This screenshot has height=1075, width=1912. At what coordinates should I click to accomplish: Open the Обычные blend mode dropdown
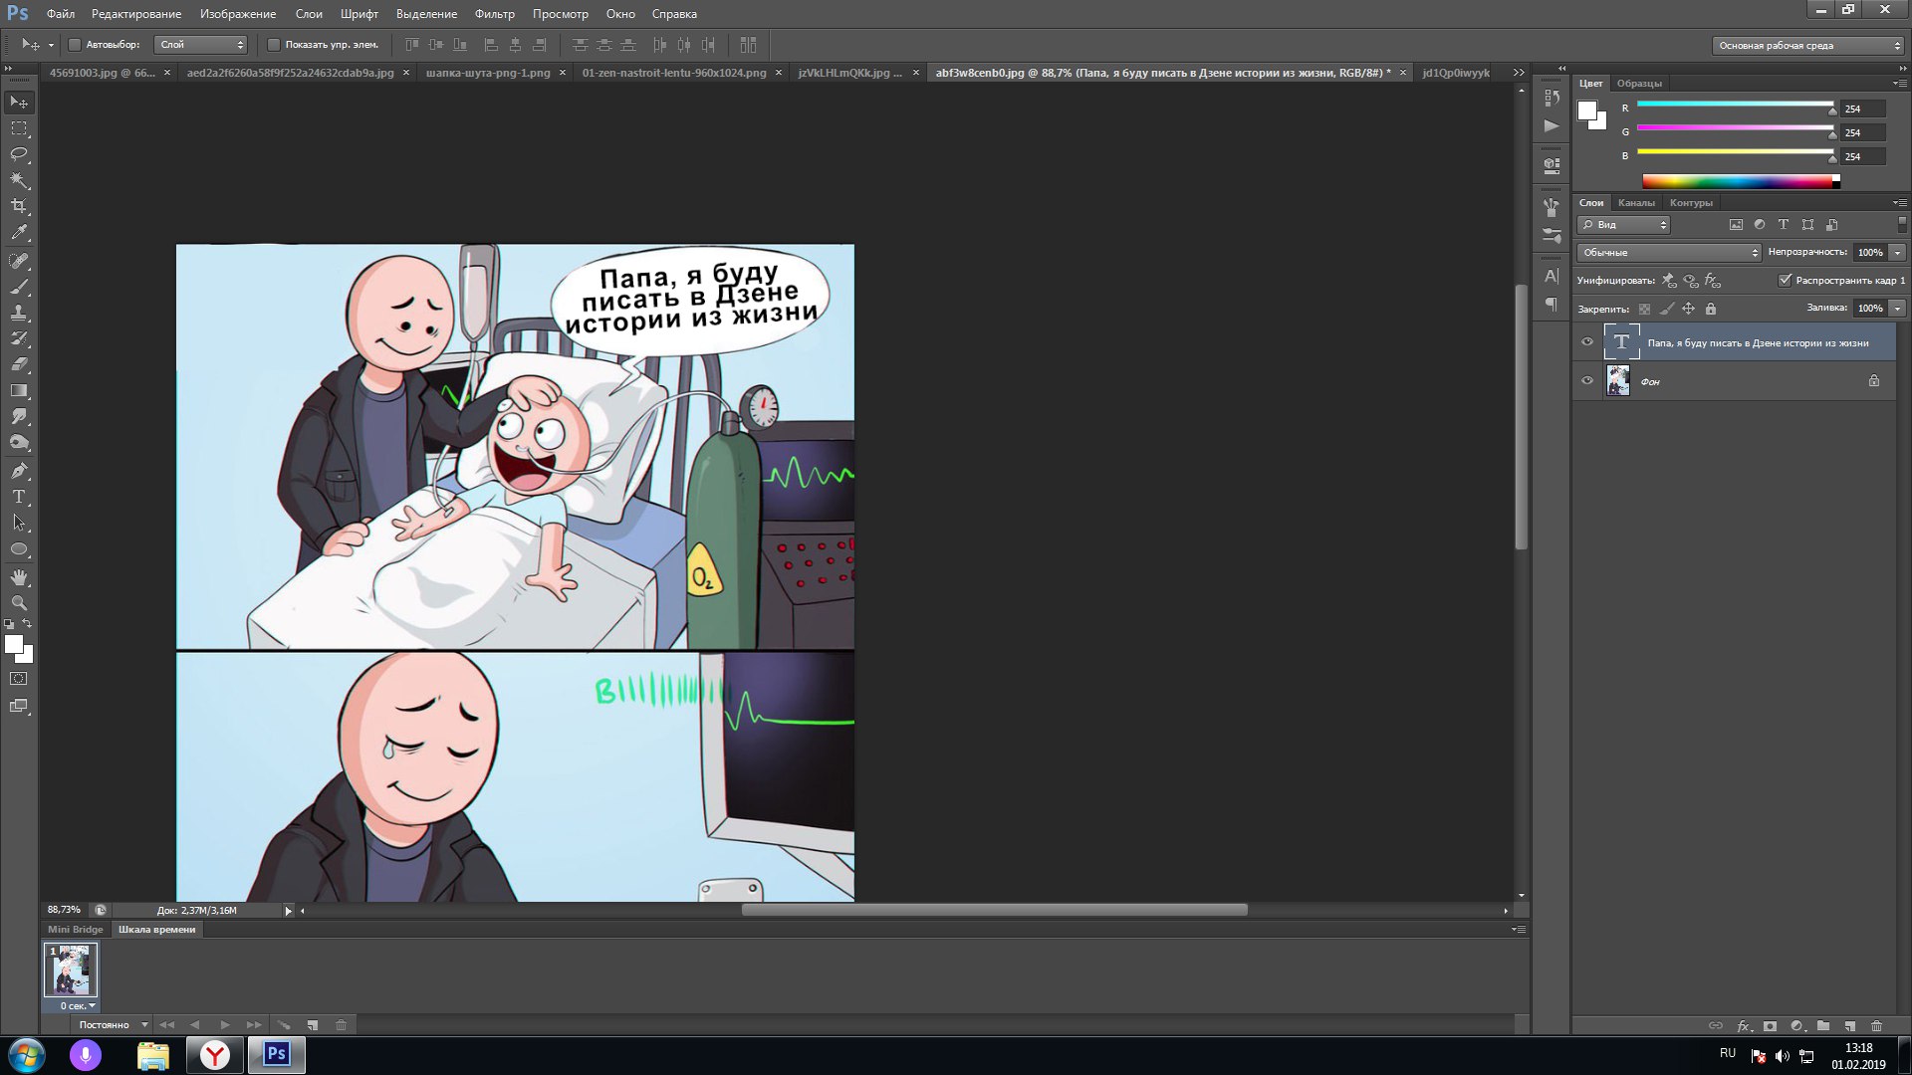(x=1669, y=253)
